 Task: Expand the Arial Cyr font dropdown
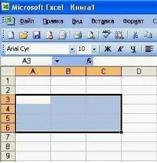coord(72,49)
